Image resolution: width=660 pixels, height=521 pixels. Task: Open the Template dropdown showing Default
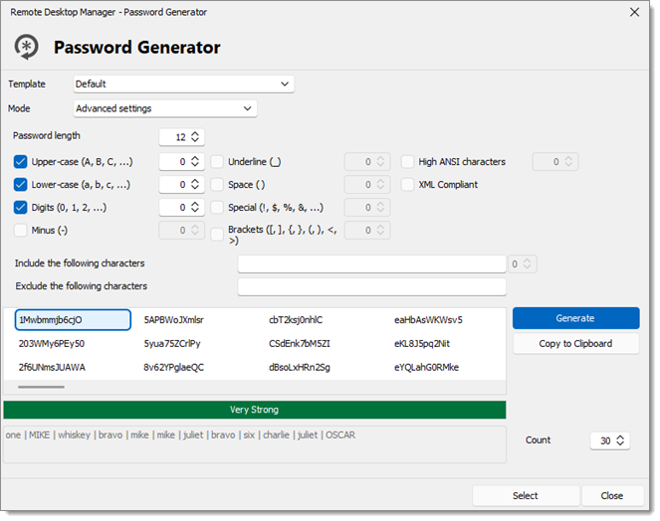[183, 85]
